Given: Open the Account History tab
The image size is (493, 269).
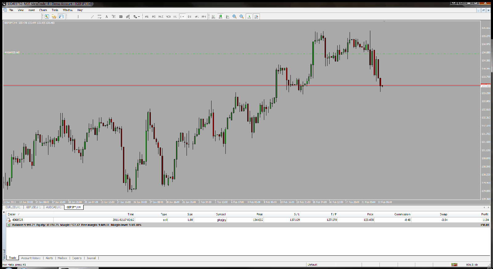Looking at the screenshot, I should 31,258.
